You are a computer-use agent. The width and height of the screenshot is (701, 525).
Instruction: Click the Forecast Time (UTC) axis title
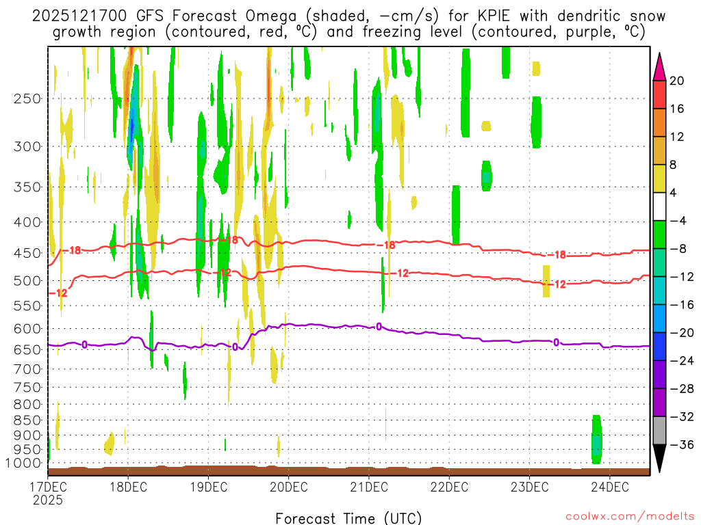coord(348,517)
